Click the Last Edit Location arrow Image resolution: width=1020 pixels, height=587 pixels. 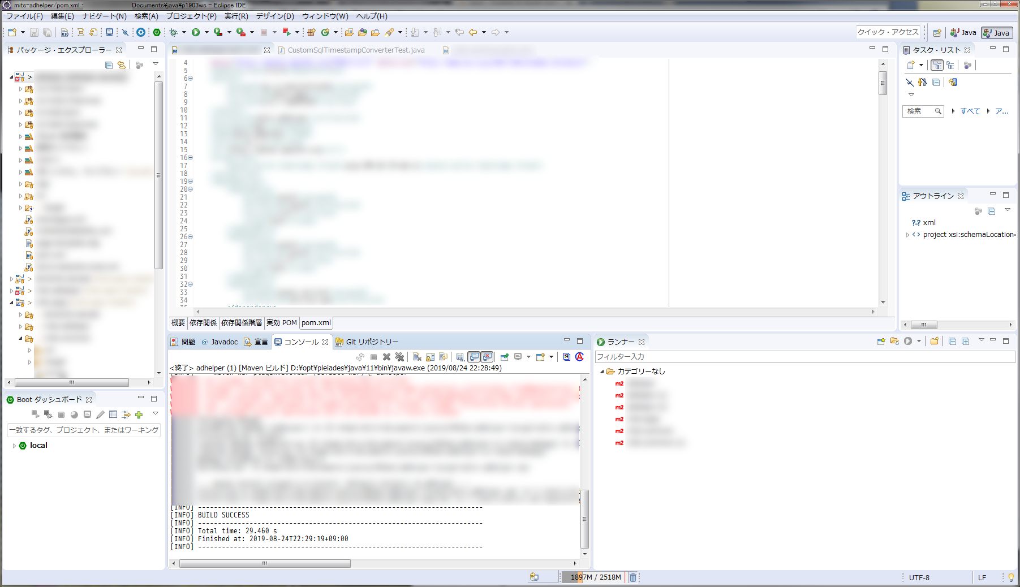(459, 32)
